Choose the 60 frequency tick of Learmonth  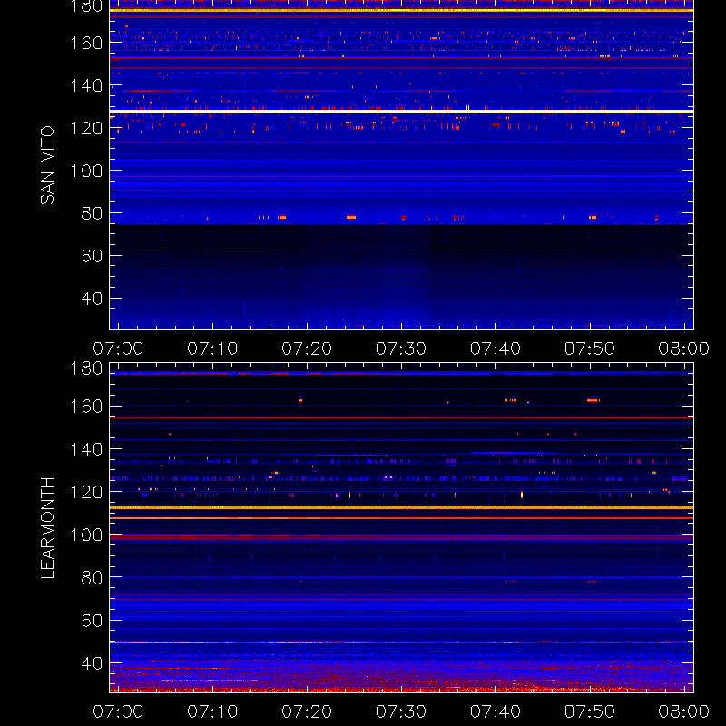tap(93, 621)
